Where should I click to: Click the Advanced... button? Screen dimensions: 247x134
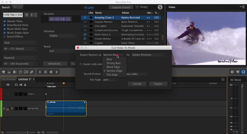(x=55, y=64)
